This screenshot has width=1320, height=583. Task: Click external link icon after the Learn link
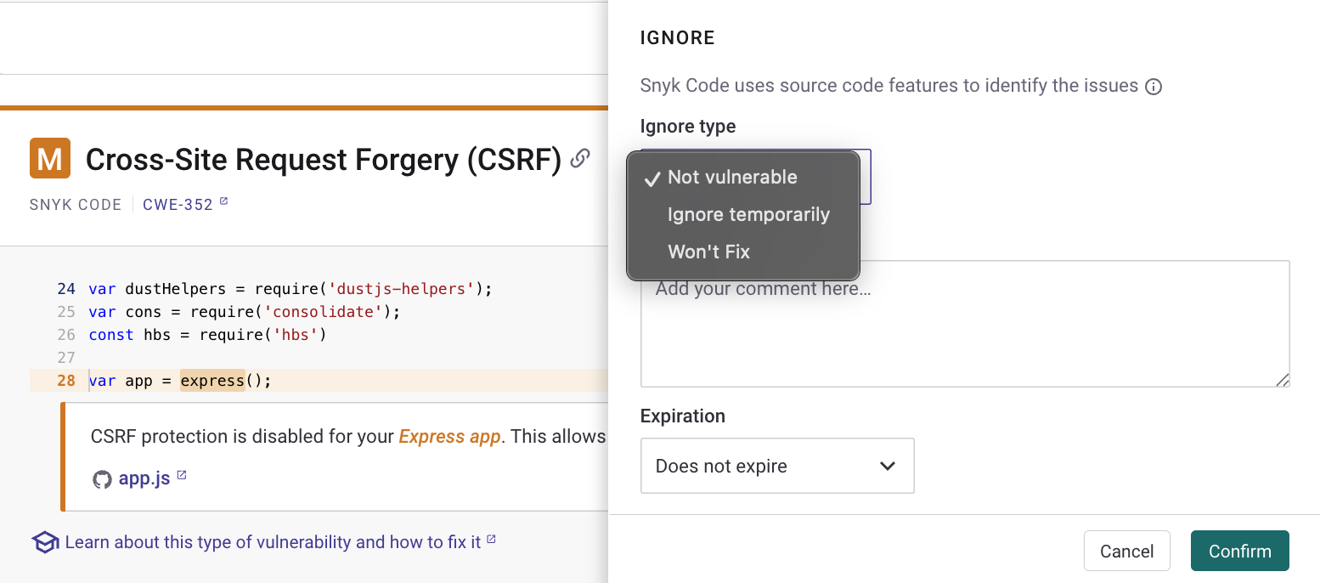491,540
